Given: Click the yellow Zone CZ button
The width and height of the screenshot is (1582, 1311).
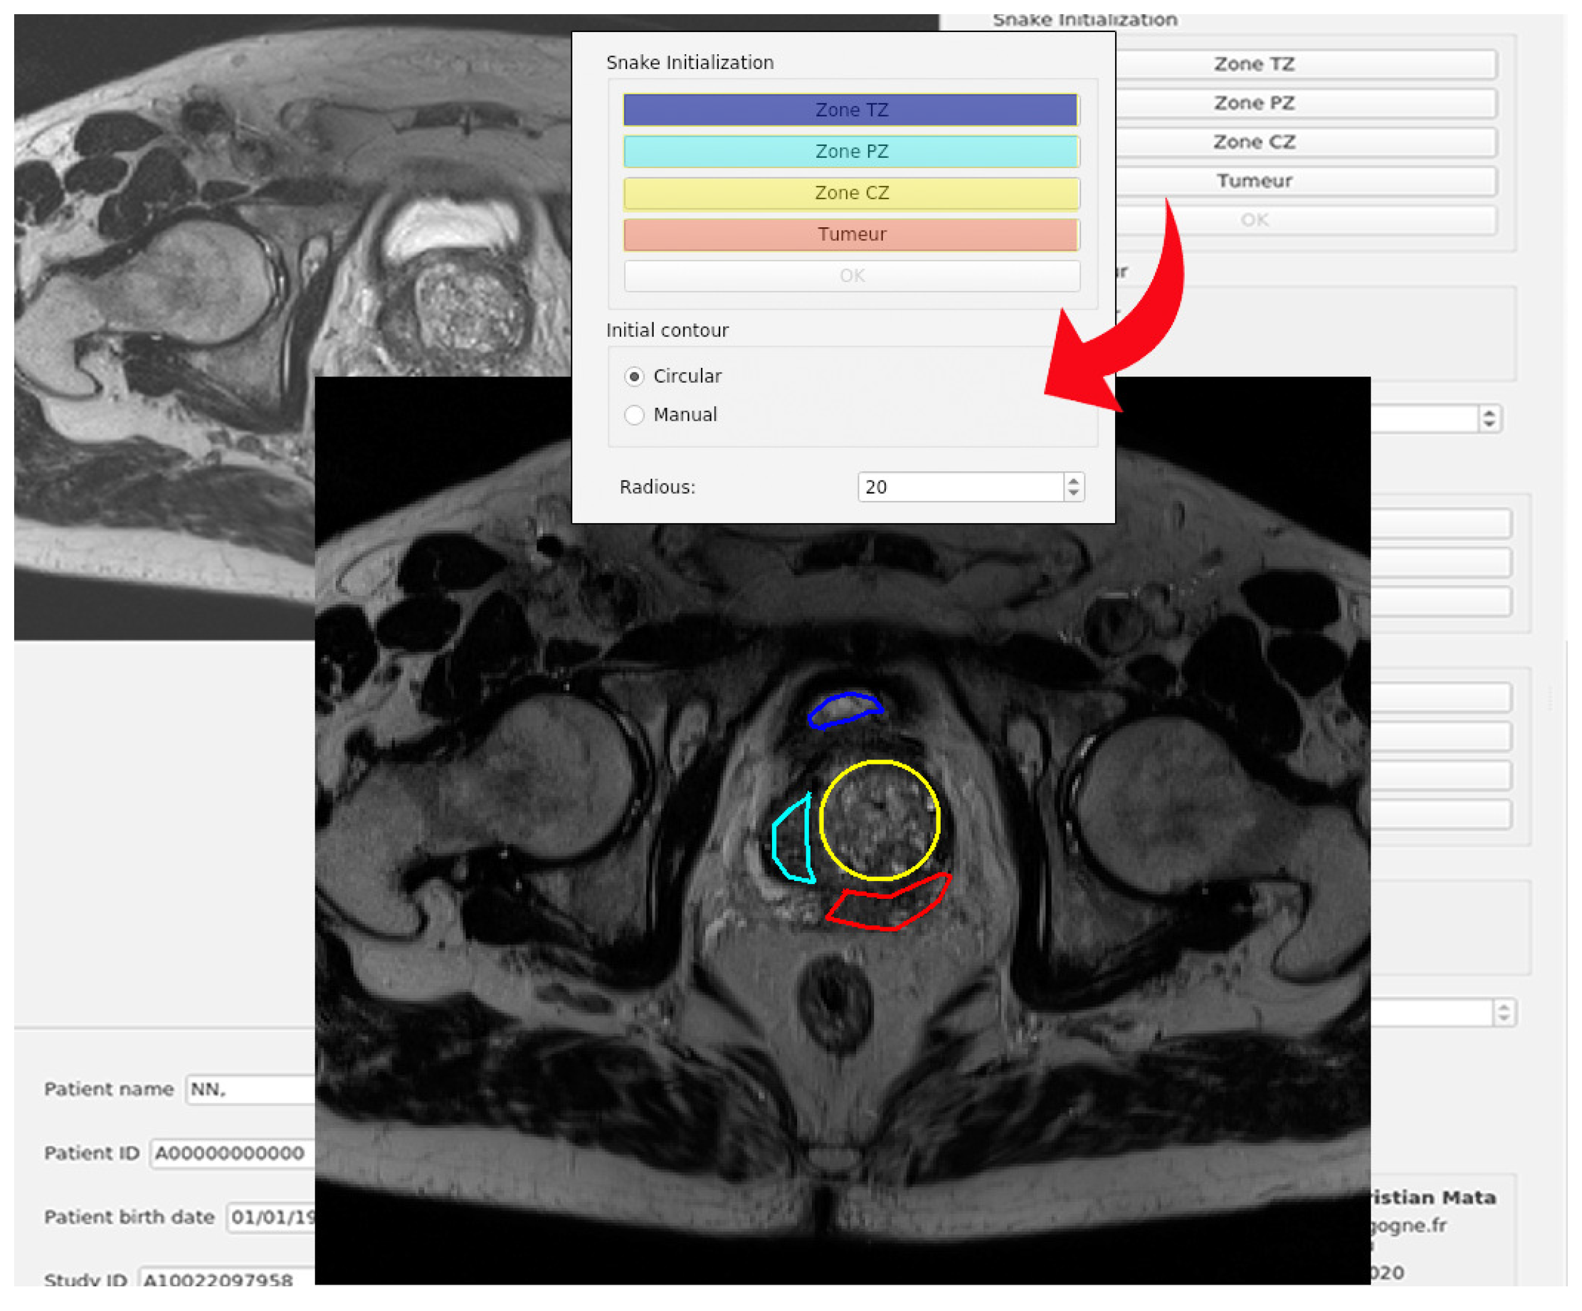Looking at the screenshot, I should tap(851, 193).
